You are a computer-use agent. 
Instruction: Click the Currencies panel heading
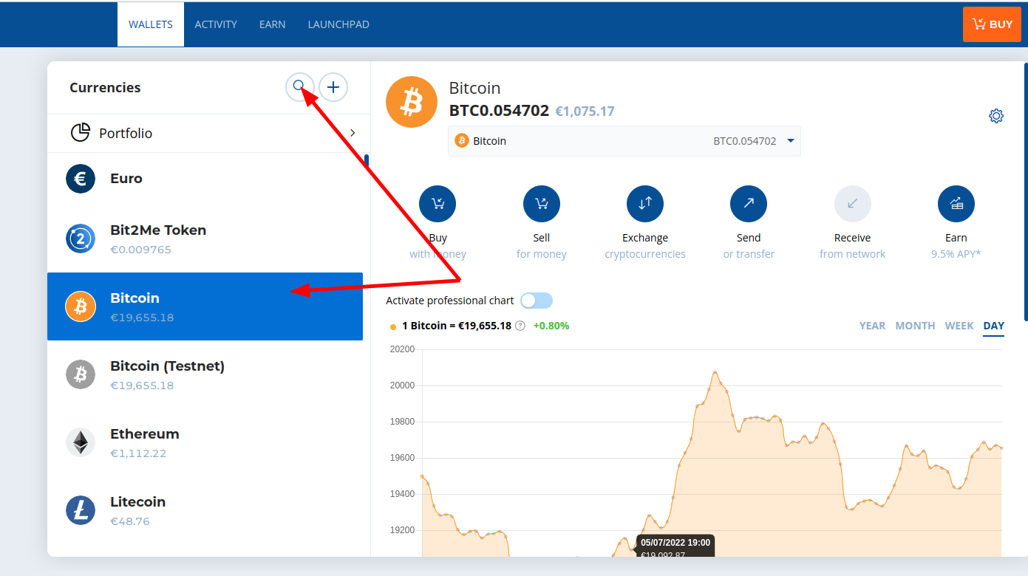[105, 87]
